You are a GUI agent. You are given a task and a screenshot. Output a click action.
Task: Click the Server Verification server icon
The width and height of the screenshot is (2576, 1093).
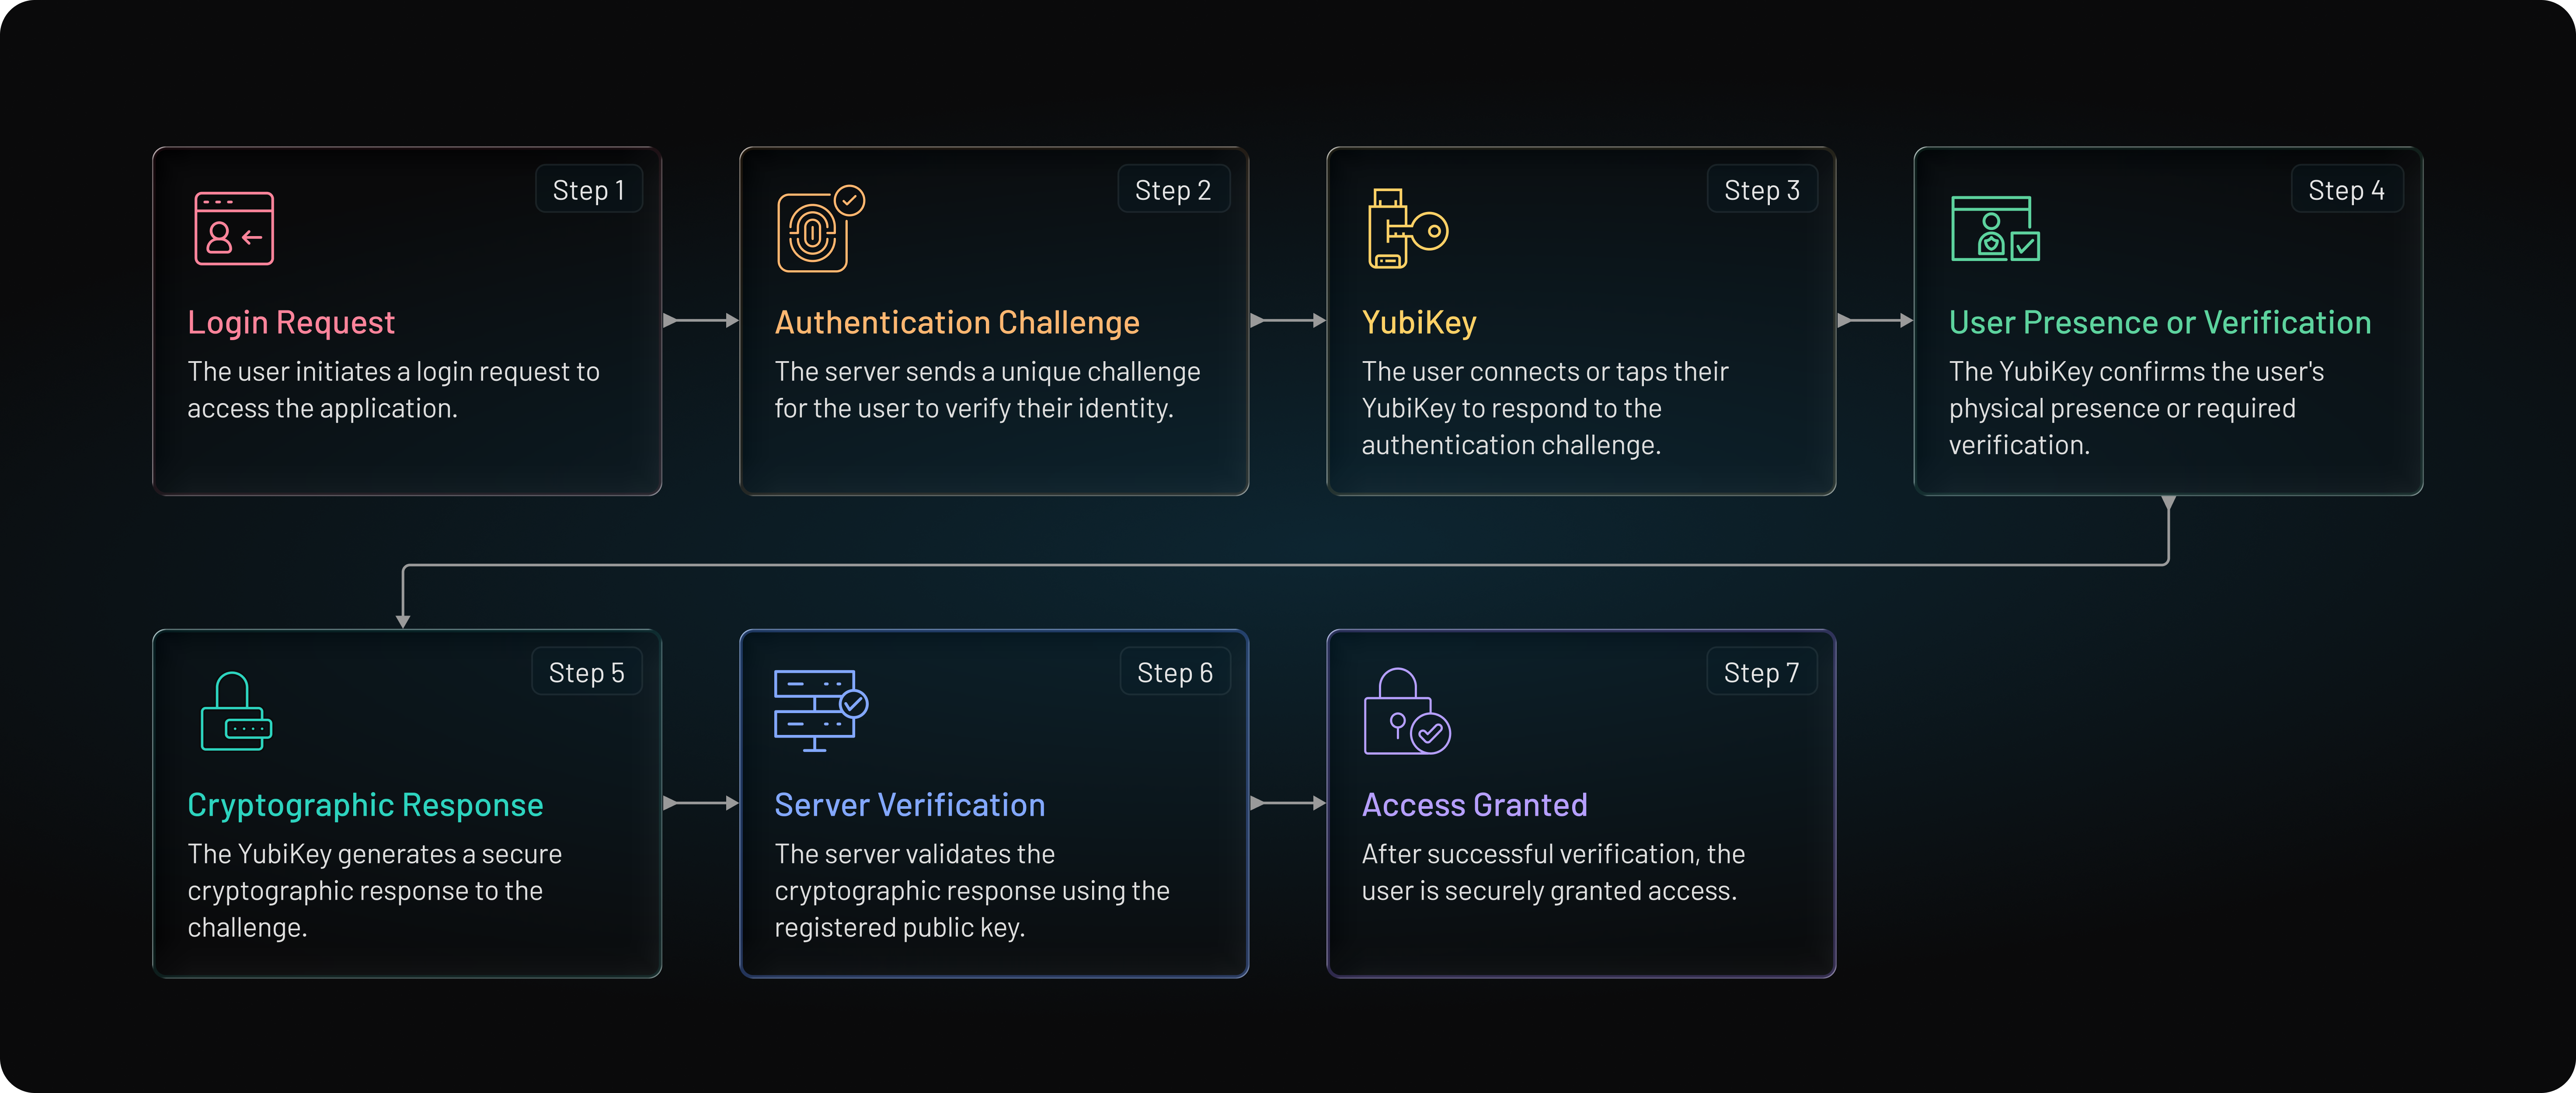[821, 710]
